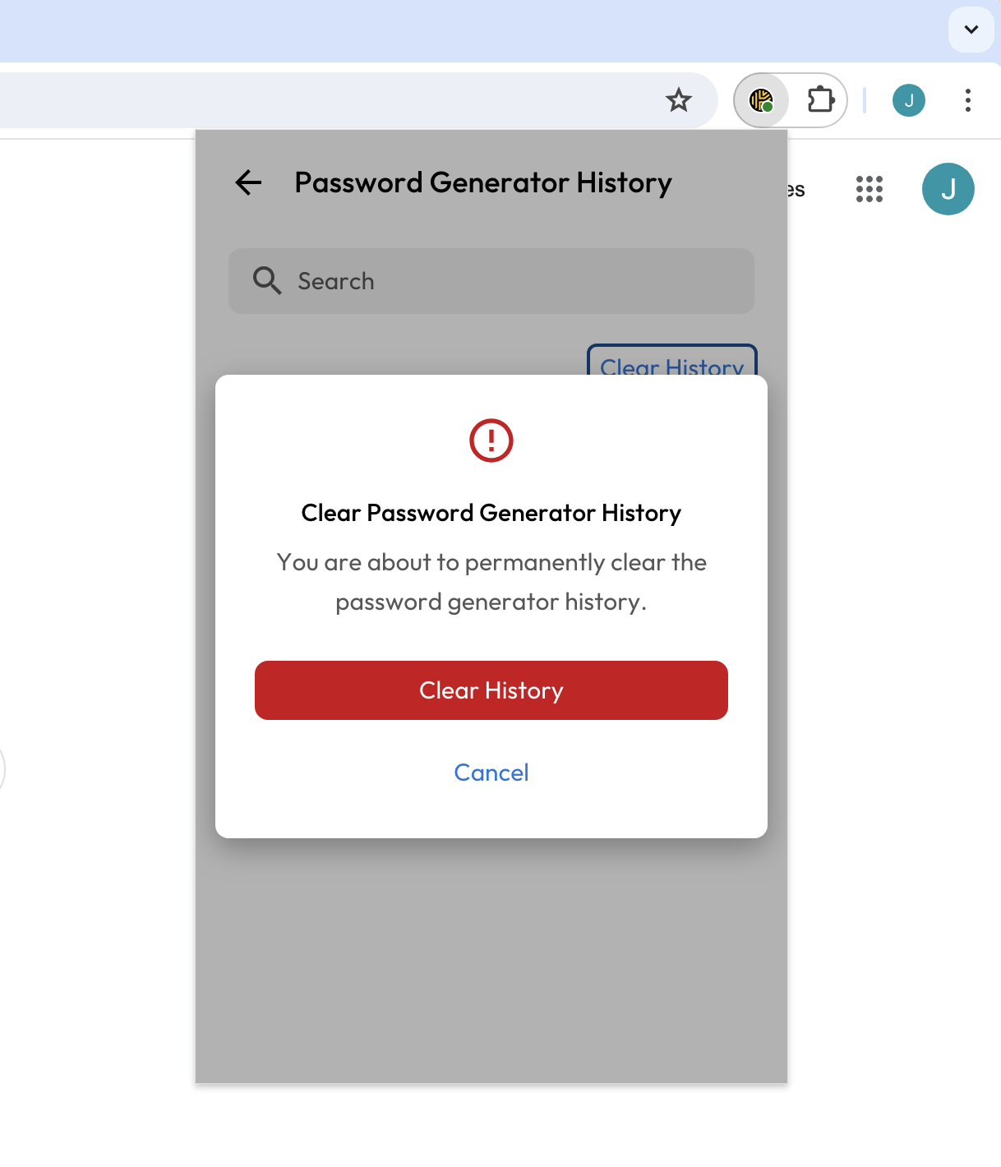Click the red warning exclamation icon

(x=491, y=441)
